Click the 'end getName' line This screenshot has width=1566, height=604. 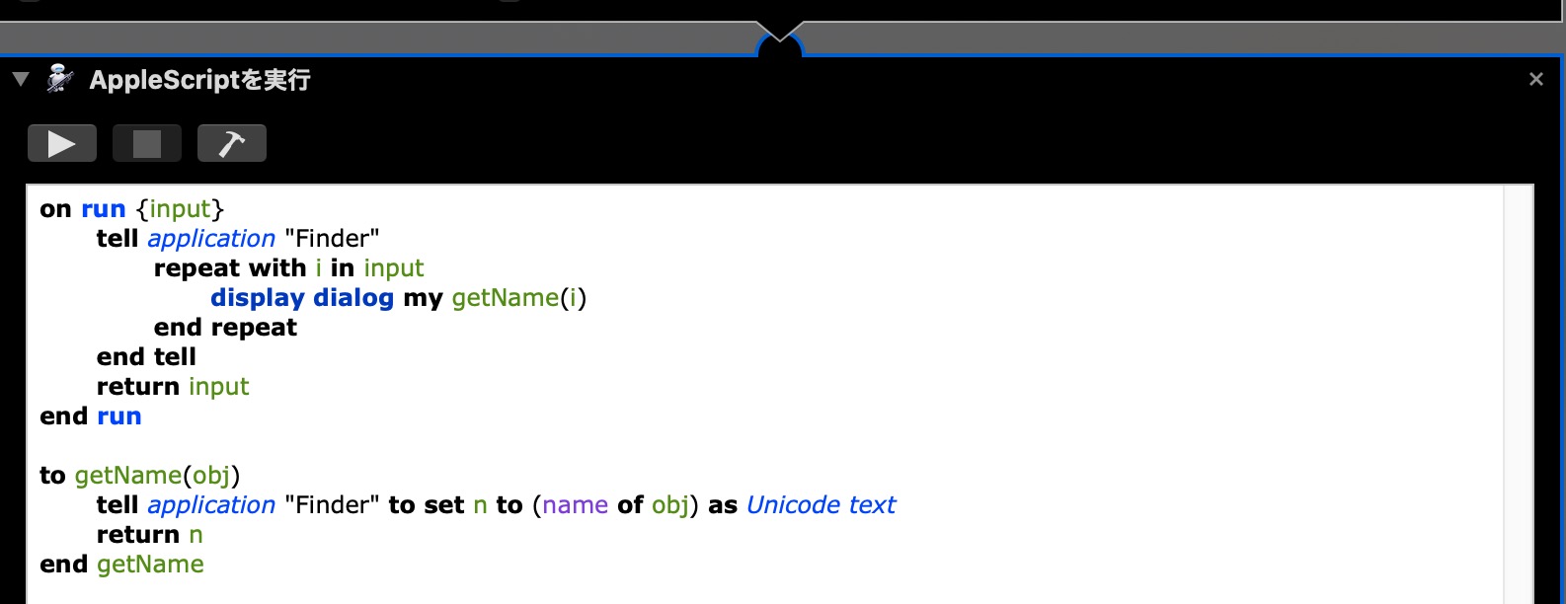coord(121,565)
